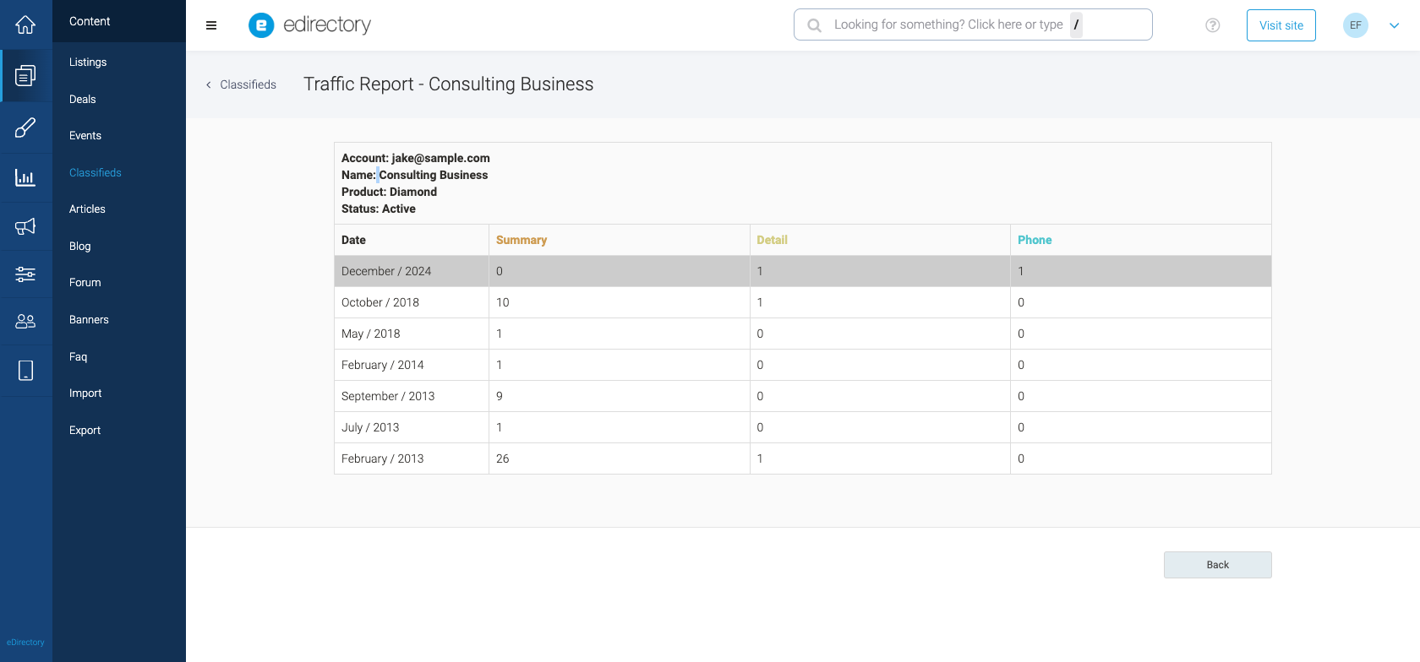Screen dimensions: 1420x662
Task: Click the help question mark icon
Action: coord(1213,25)
